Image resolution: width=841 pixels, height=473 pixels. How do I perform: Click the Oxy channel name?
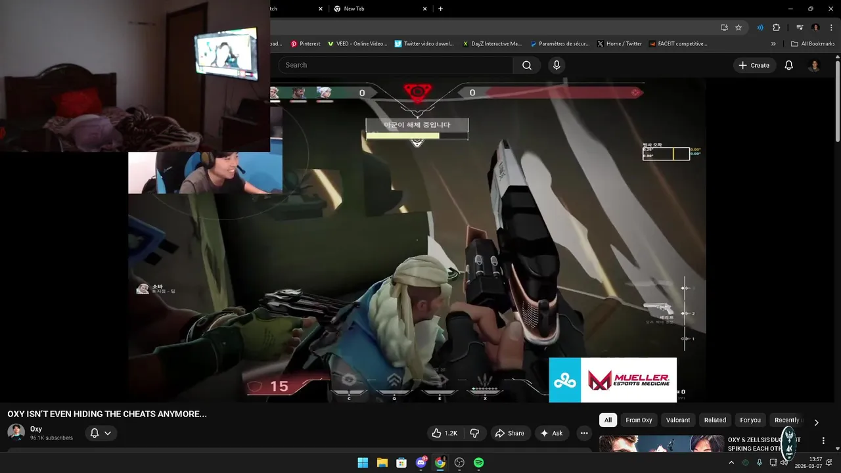pos(36,429)
